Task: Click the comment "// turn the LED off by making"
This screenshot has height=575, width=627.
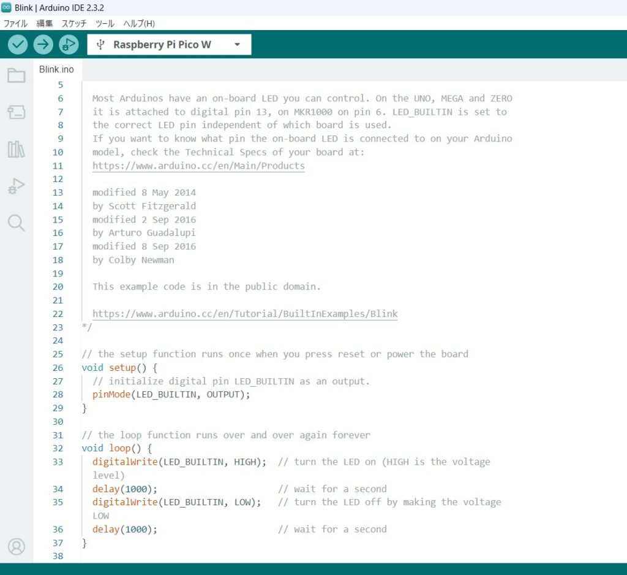Action: pos(389,502)
